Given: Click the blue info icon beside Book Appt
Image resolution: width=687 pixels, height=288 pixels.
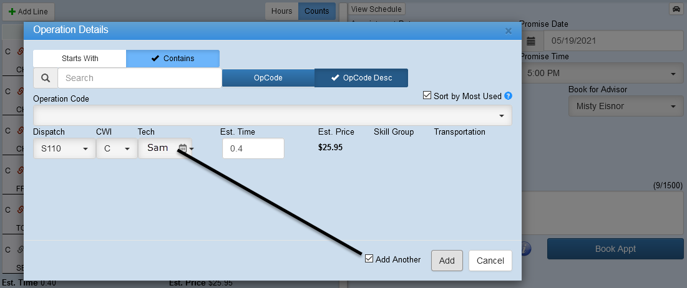Looking at the screenshot, I should (526, 249).
